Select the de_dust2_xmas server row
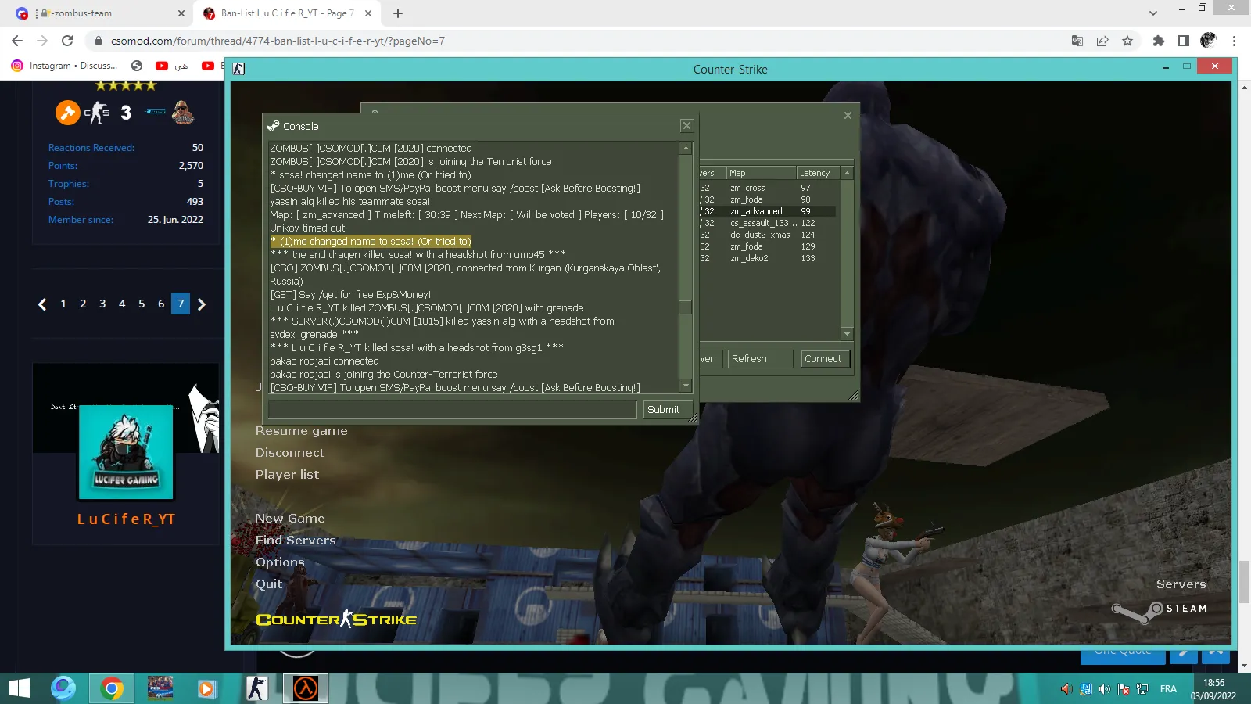 [767, 235]
